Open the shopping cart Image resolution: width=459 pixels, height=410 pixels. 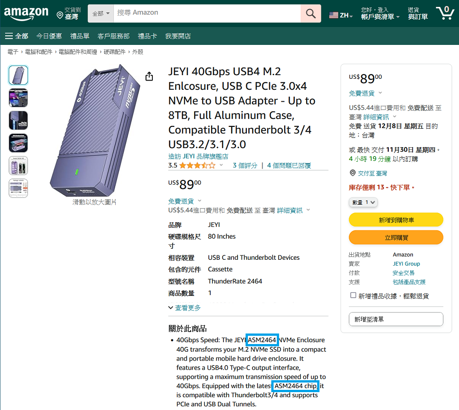[444, 13]
